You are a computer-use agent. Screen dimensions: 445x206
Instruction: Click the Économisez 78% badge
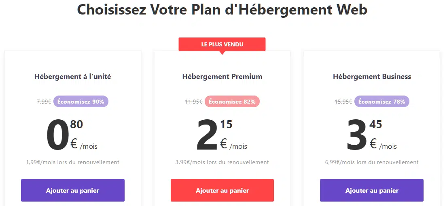382,101
